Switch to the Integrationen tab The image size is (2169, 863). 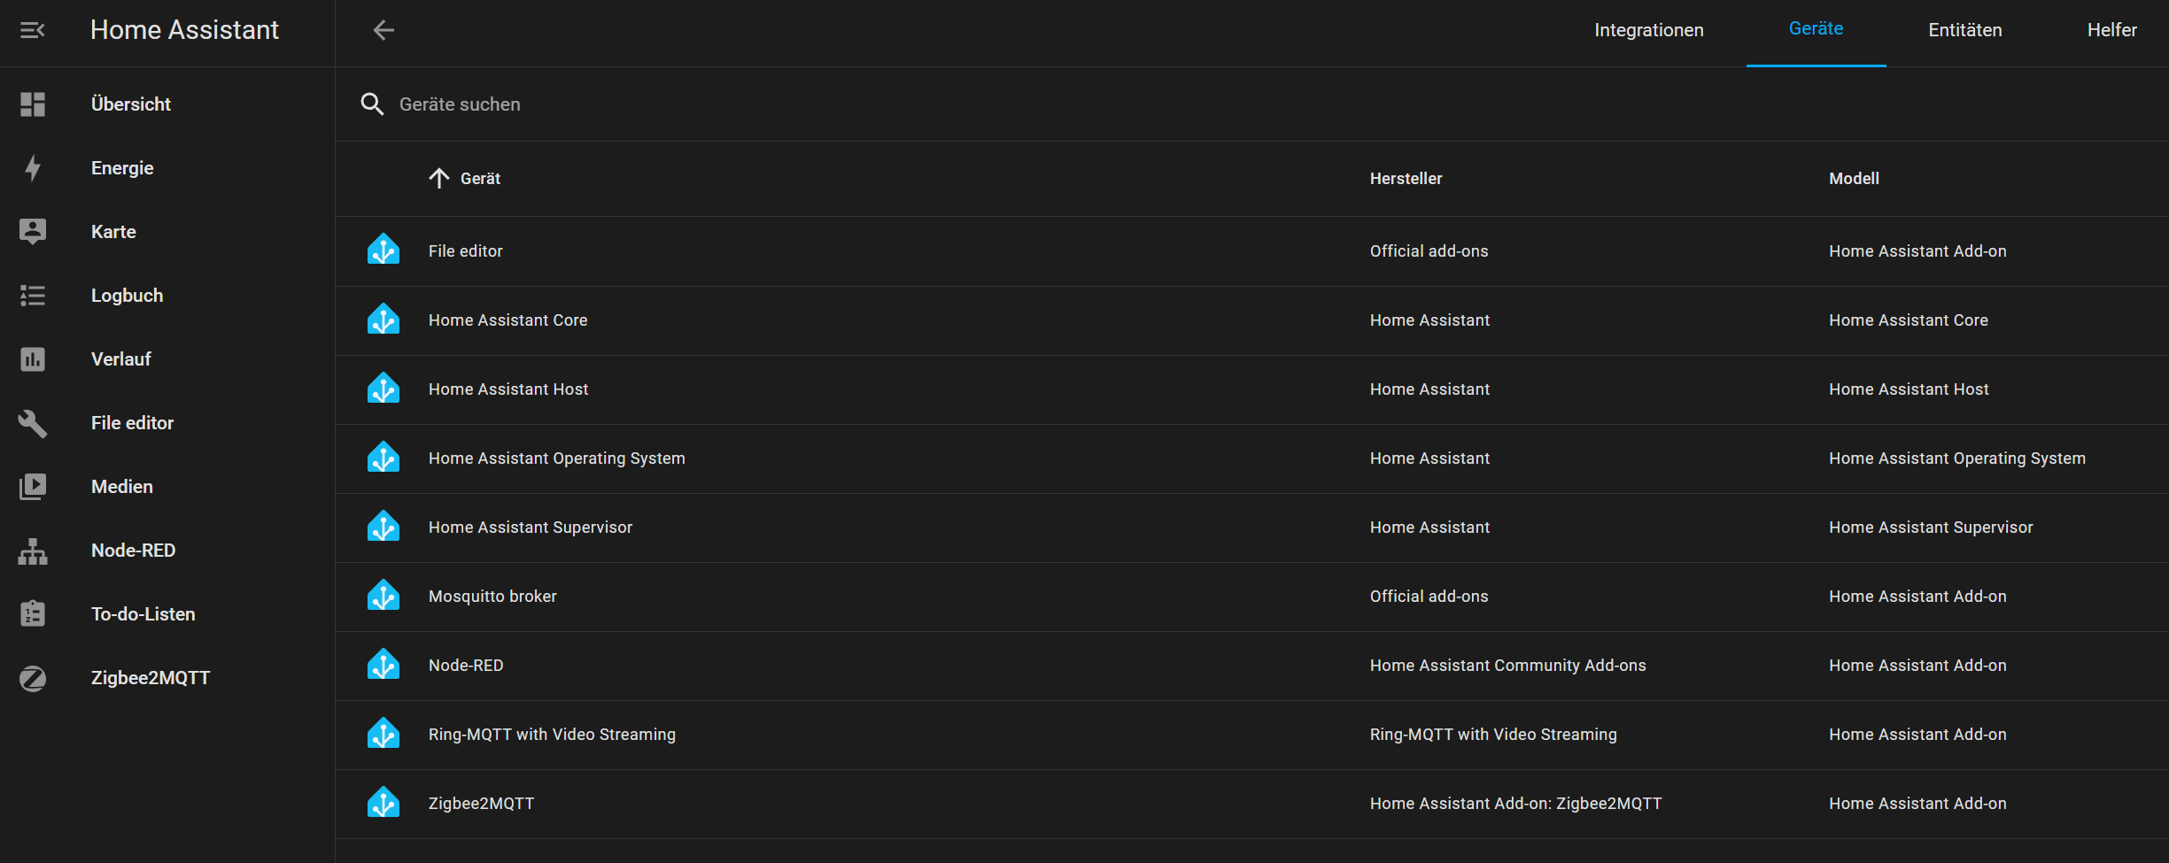pyautogui.click(x=1648, y=30)
